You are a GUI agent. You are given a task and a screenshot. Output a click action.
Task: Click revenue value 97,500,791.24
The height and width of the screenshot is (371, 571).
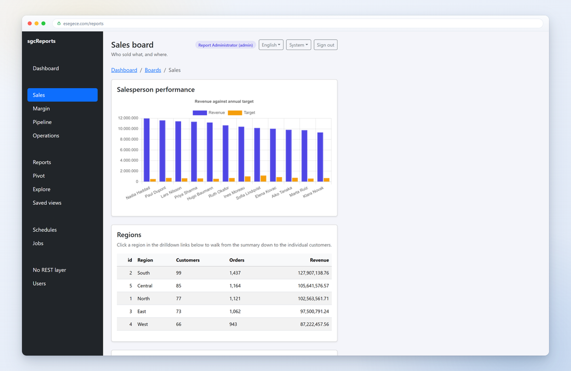point(314,311)
